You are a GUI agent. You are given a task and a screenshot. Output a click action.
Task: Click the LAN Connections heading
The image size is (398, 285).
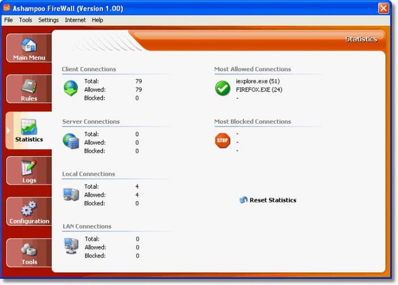[87, 226]
